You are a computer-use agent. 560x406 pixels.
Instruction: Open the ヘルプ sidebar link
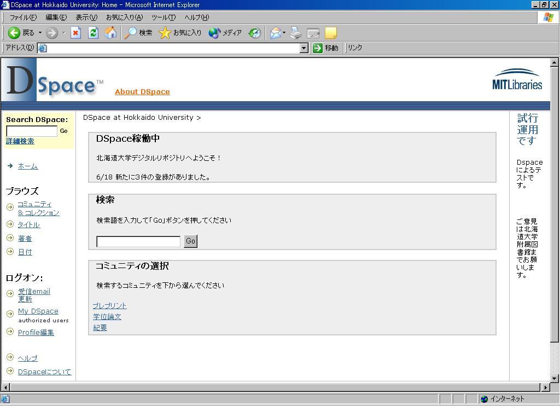tap(28, 358)
